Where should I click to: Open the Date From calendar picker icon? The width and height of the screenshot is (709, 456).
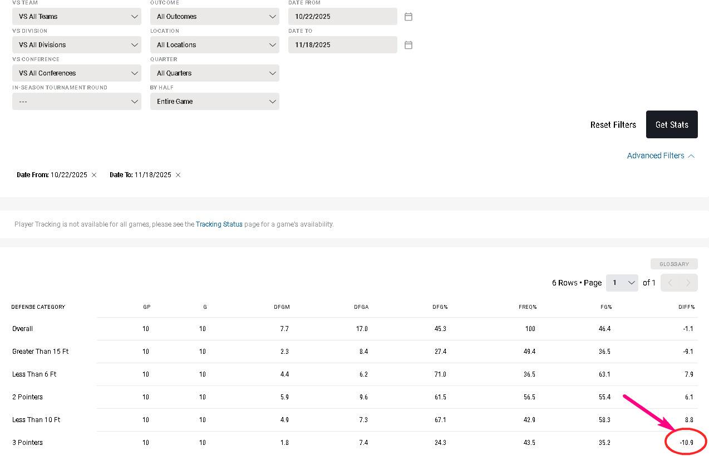408,17
